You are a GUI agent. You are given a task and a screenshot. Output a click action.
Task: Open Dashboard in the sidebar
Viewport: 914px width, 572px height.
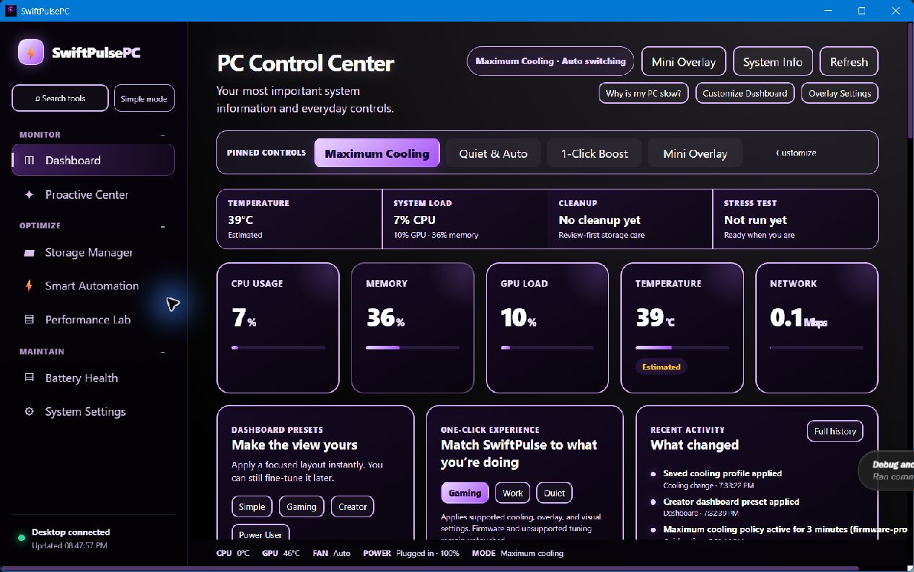[x=93, y=160]
